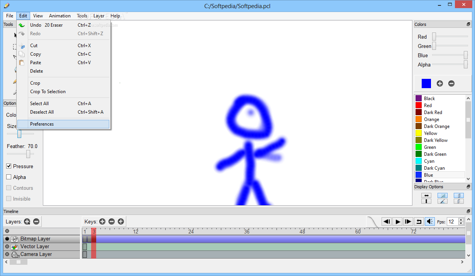Screen dimensions: 475x276
Task: Add a keyframe with first Keys plus icon
Action: pos(102,221)
